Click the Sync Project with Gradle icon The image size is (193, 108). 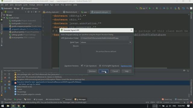(x=183, y=8)
